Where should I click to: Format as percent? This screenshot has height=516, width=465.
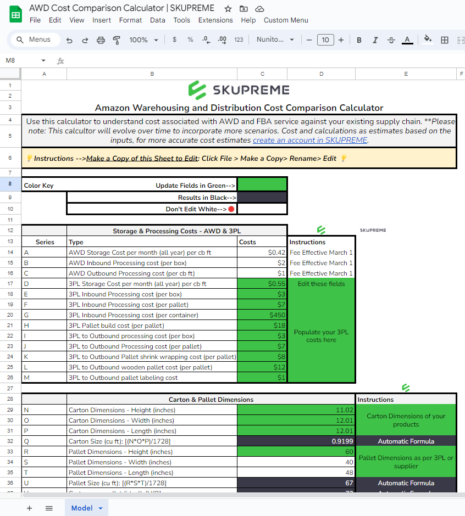point(190,40)
